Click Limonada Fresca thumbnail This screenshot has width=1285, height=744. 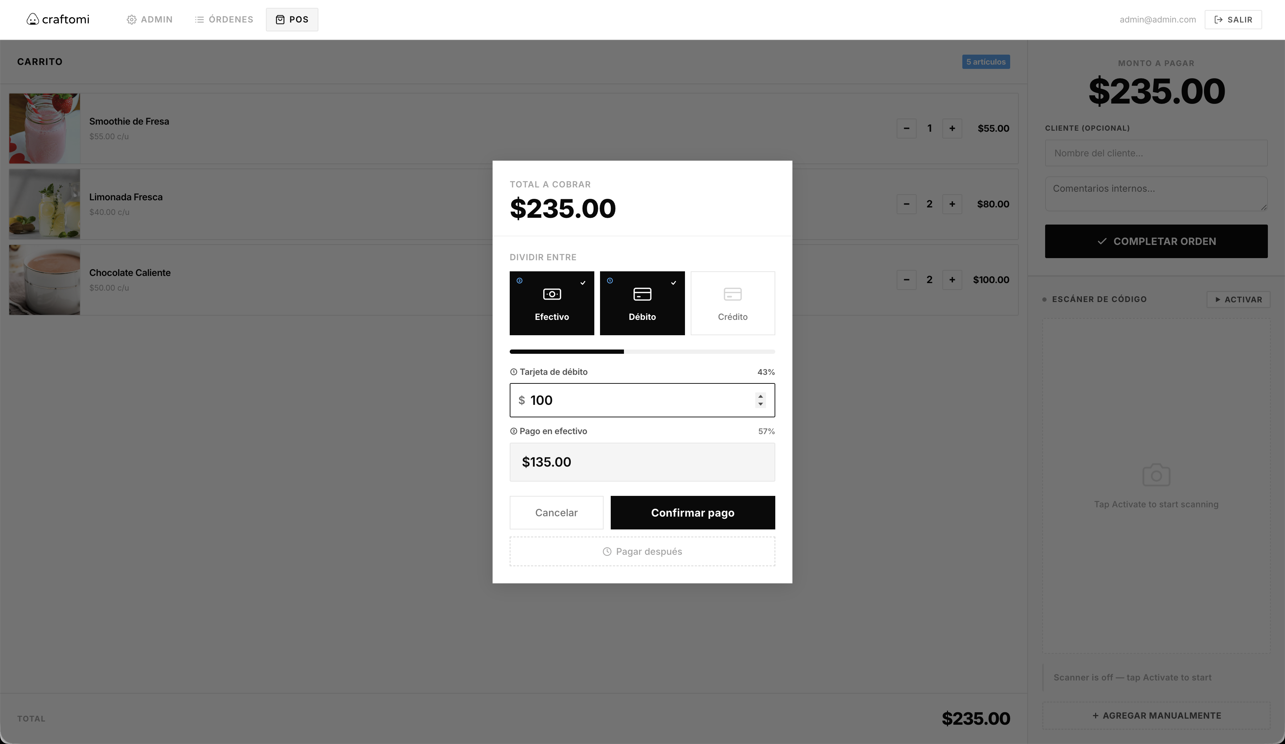(44, 204)
